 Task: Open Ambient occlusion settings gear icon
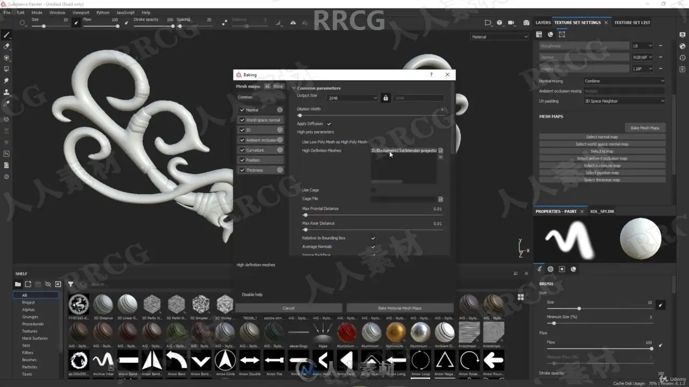pyautogui.click(x=280, y=140)
